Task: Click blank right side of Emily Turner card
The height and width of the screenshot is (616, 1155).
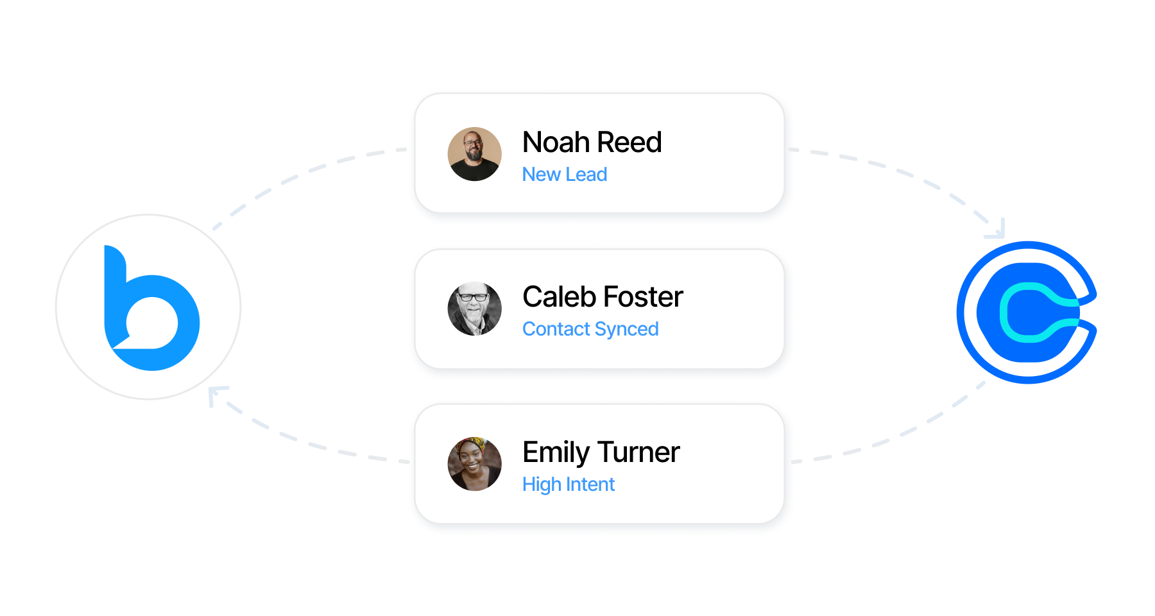Action: point(732,465)
